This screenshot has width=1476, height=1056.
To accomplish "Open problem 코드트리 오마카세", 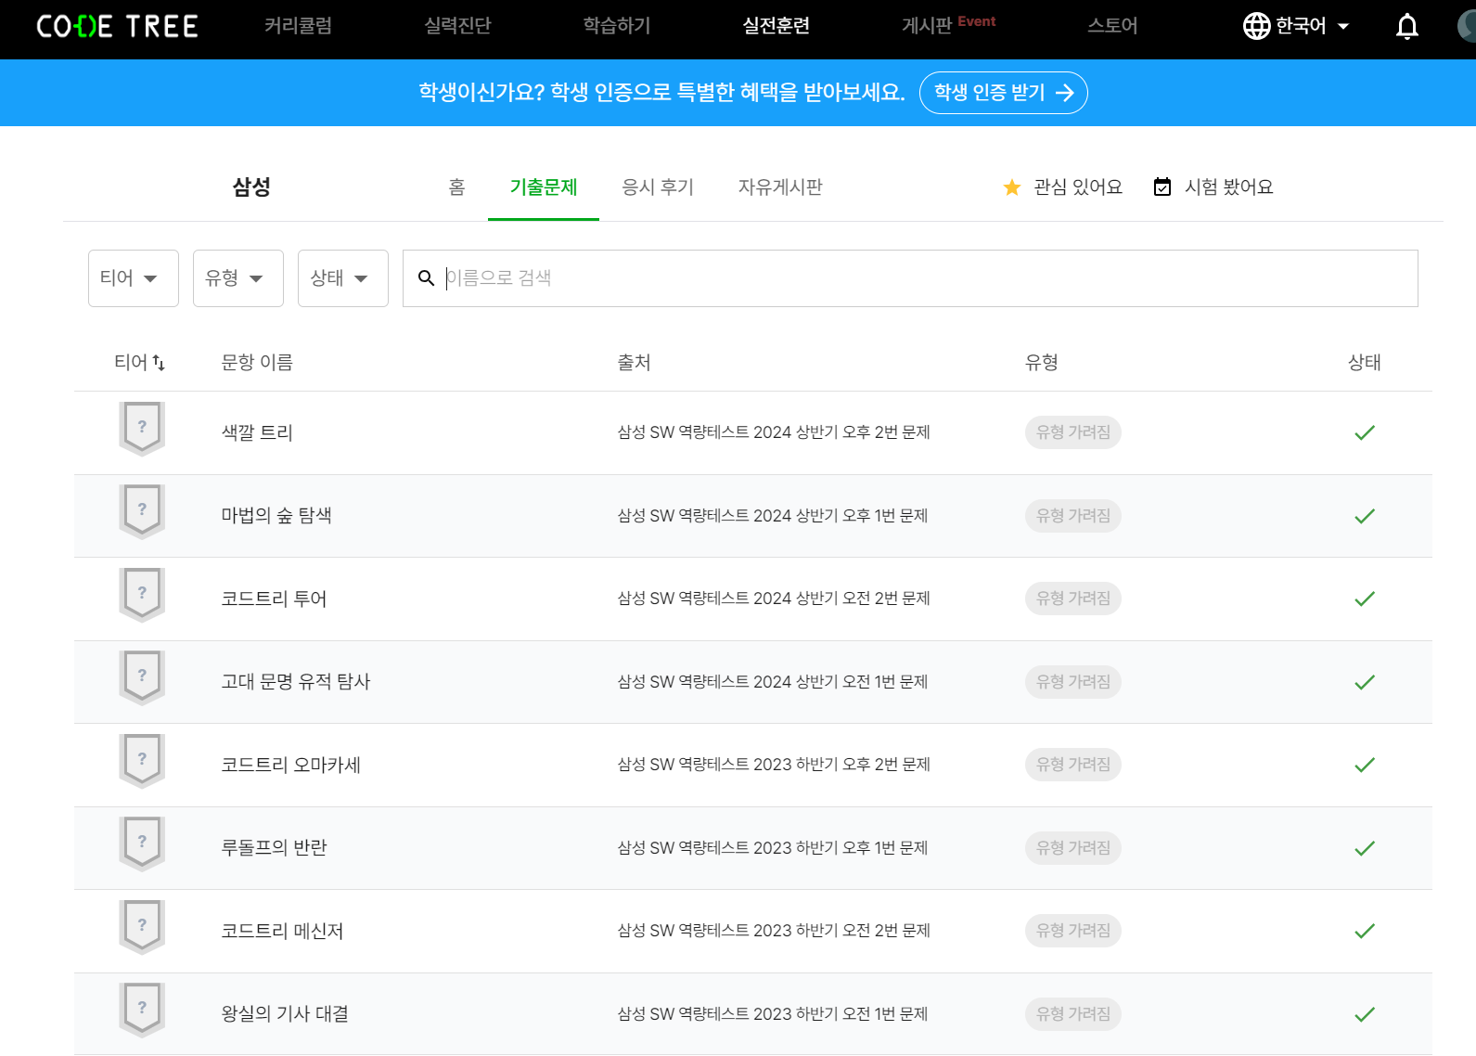I will pos(290,765).
